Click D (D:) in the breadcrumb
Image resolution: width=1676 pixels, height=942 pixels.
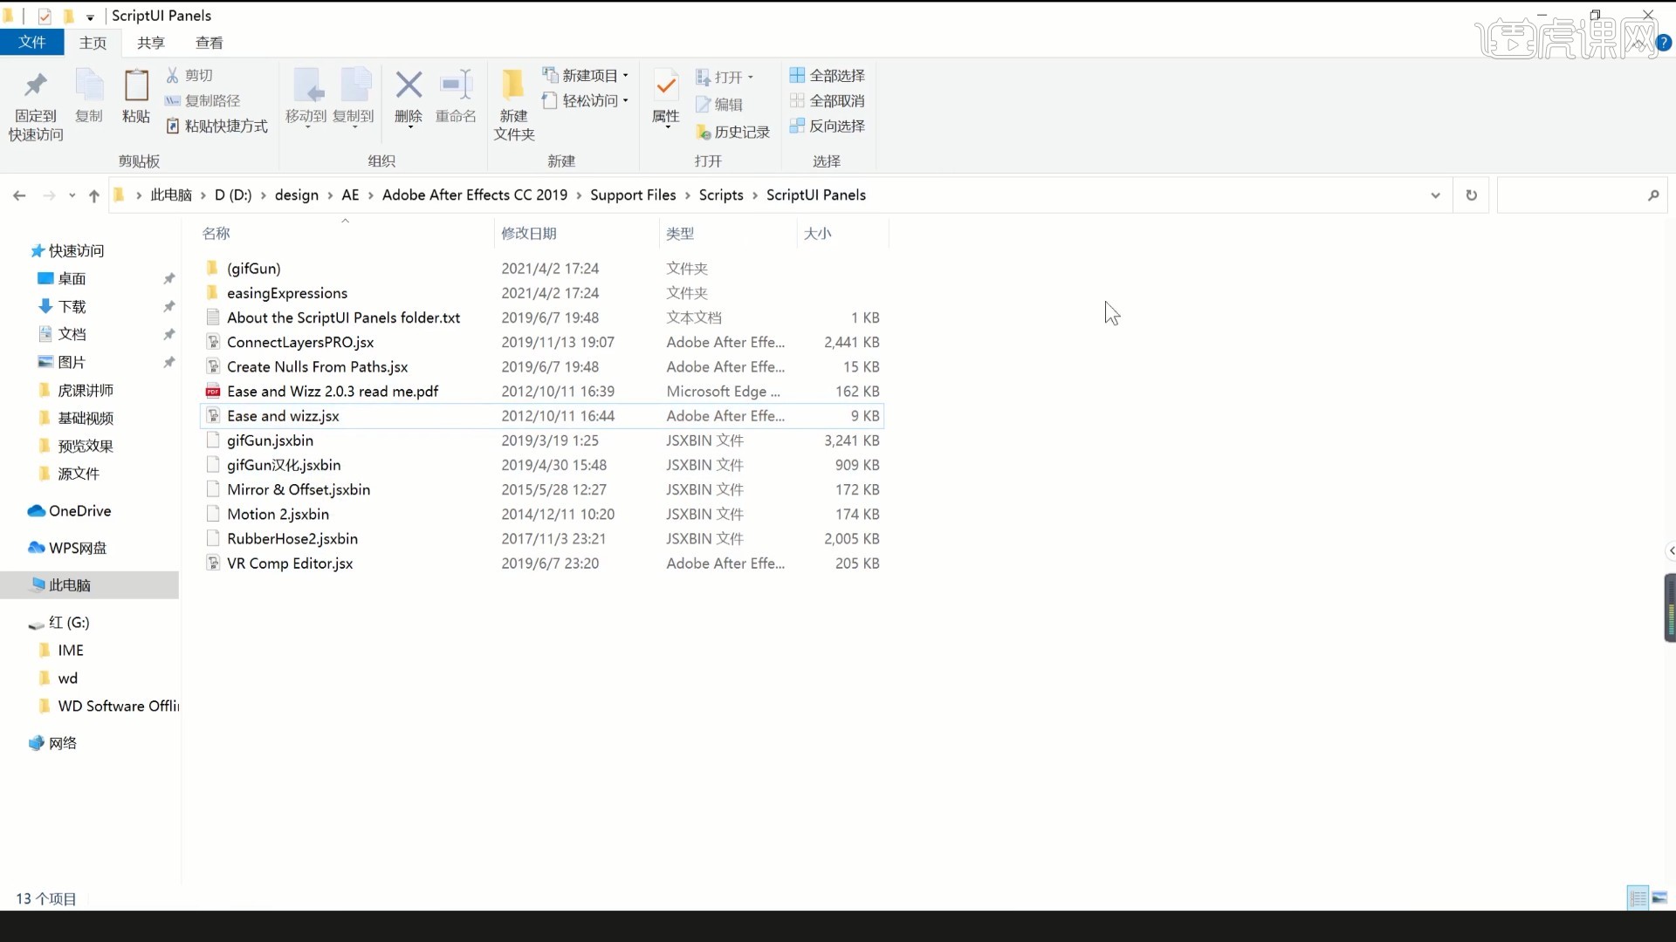[x=233, y=195]
